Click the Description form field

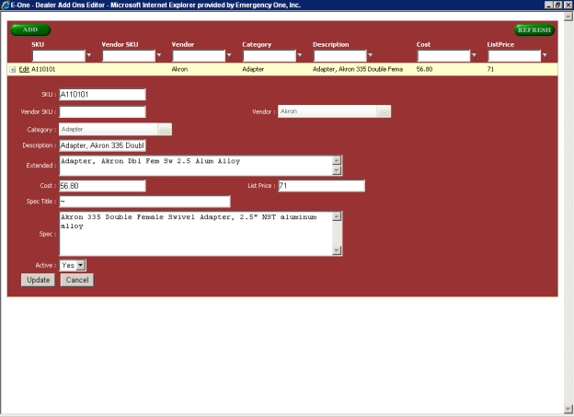tap(102, 145)
